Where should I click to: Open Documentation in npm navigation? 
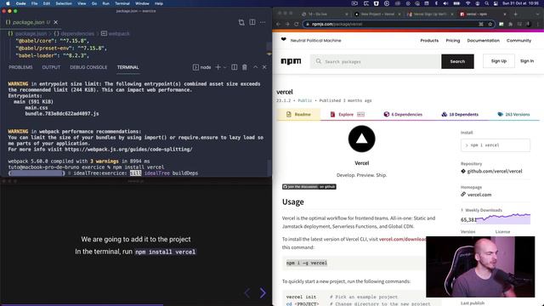484,41
